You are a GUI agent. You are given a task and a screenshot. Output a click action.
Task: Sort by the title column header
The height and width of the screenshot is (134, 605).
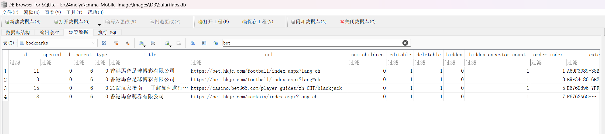[150, 54]
